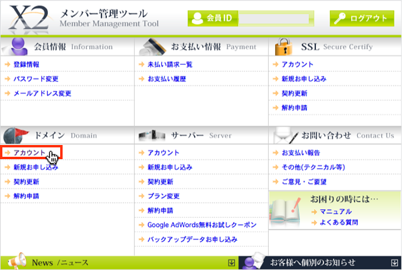Click arrow bullet beside 登録情報
Viewport: 402px width, 270px height.
click(8, 64)
